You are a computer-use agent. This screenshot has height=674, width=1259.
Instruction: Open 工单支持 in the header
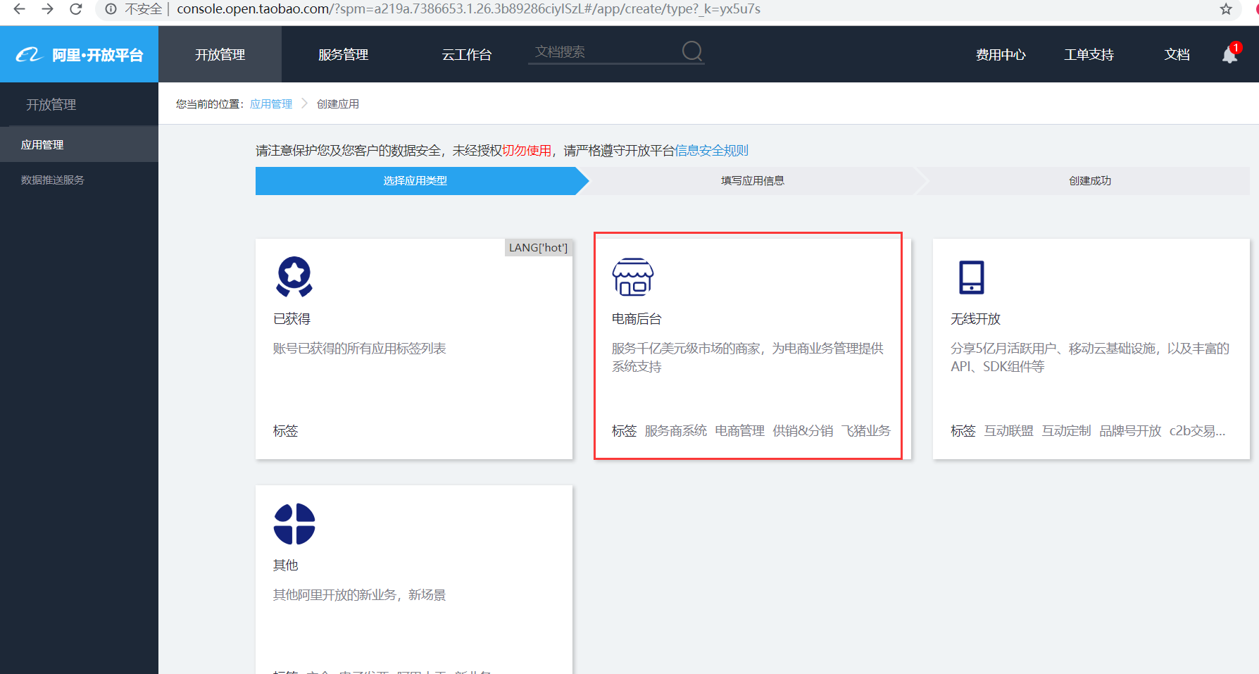tap(1089, 54)
